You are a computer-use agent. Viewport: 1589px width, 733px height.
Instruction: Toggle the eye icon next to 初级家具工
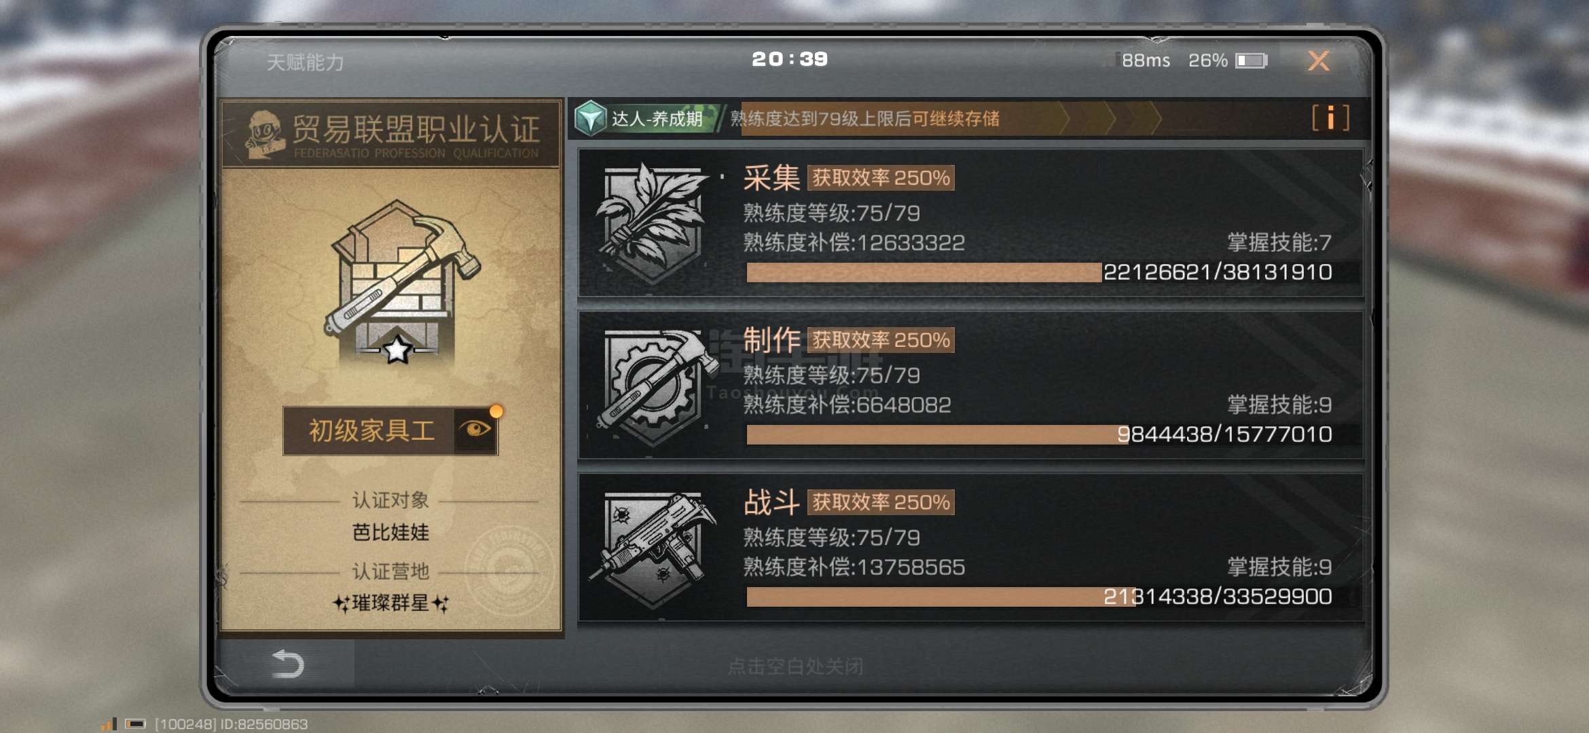tap(475, 430)
